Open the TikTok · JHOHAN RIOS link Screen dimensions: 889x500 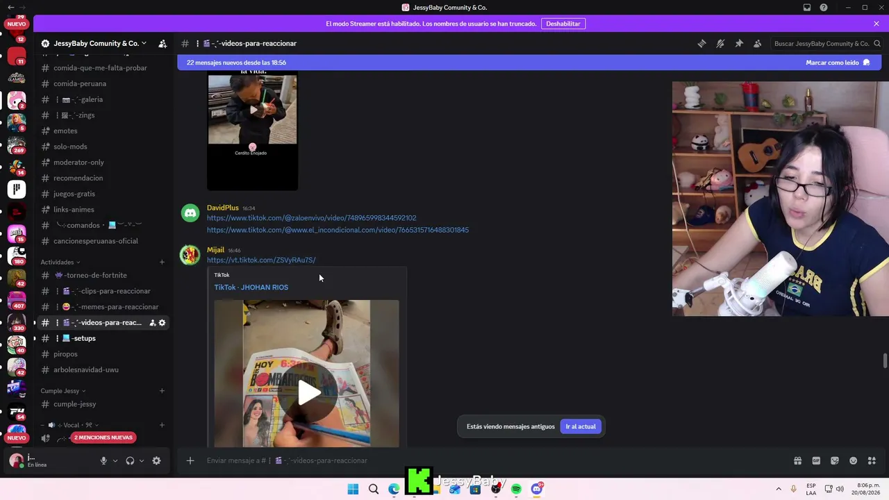[251, 287]
